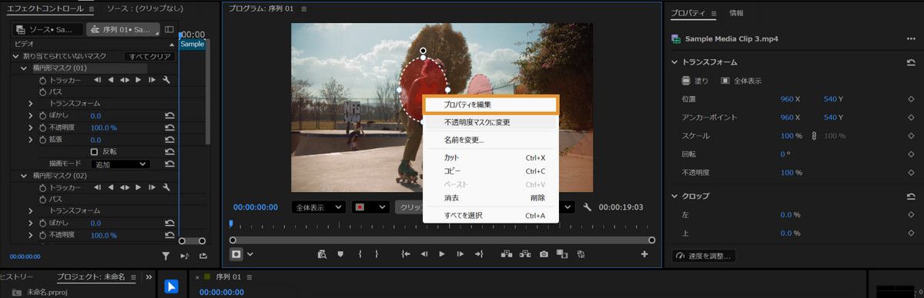Viewport: 924px width, 298px height.
Task: Open button editor with the plus icon
Action: 644,253
